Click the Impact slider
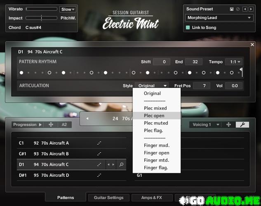The image size is (261, 206). 41,18
